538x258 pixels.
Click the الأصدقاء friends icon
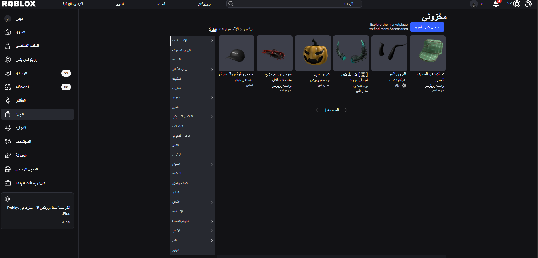pos(8,87)
